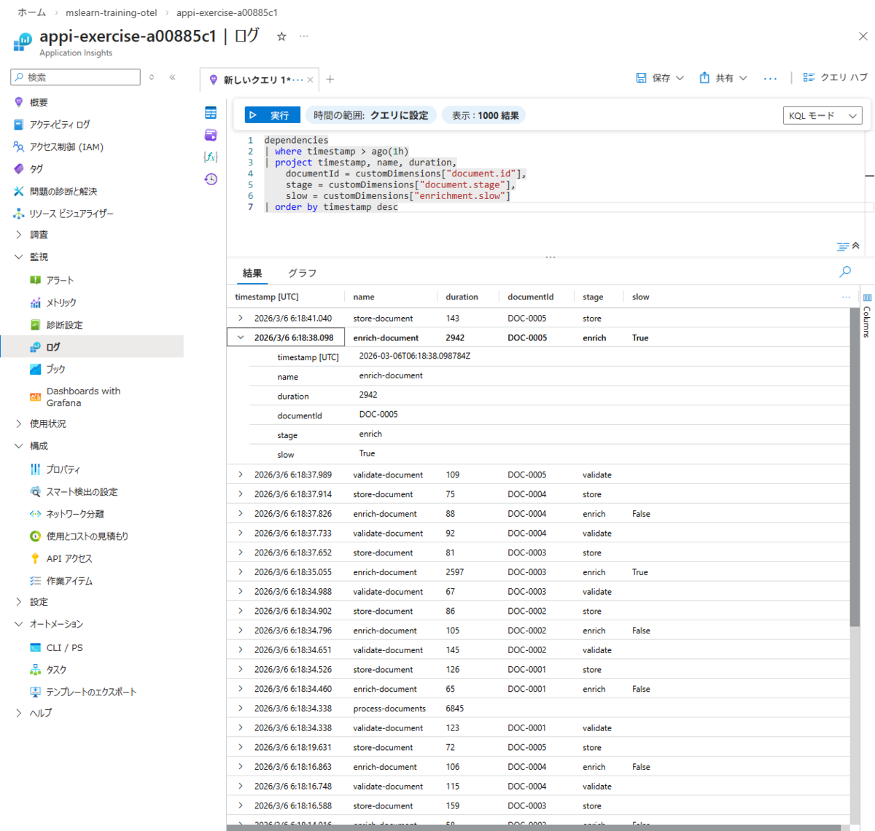
Task: Select the ログ sidebar item
Action: click(92, 347)
